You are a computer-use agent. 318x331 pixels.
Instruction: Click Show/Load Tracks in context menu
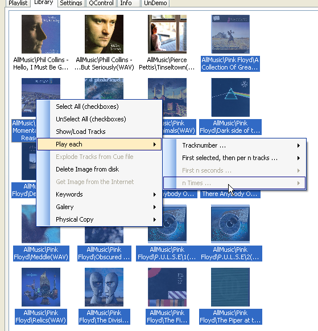coord(99,132)
